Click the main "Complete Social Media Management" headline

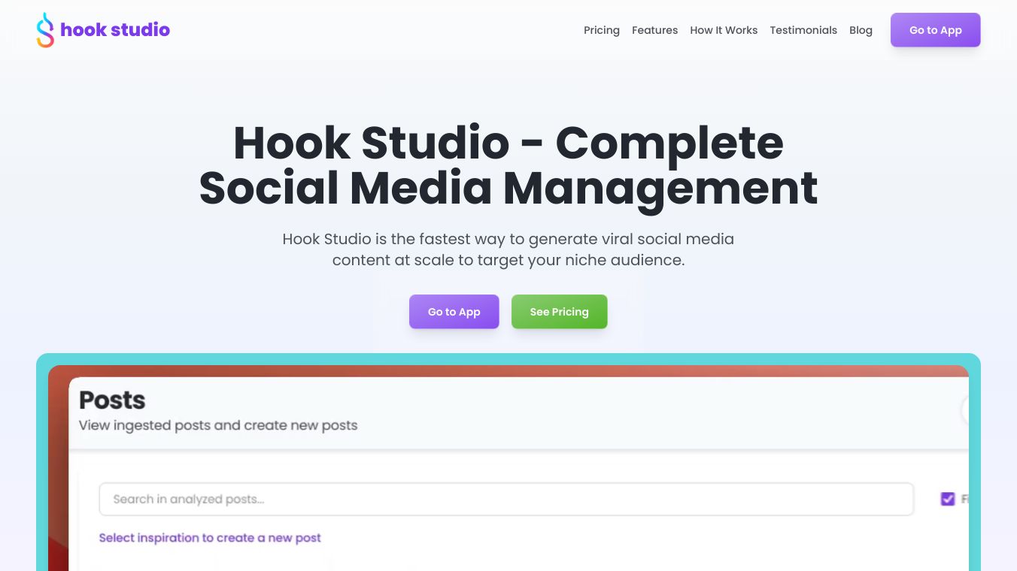[x=508, y=165]
